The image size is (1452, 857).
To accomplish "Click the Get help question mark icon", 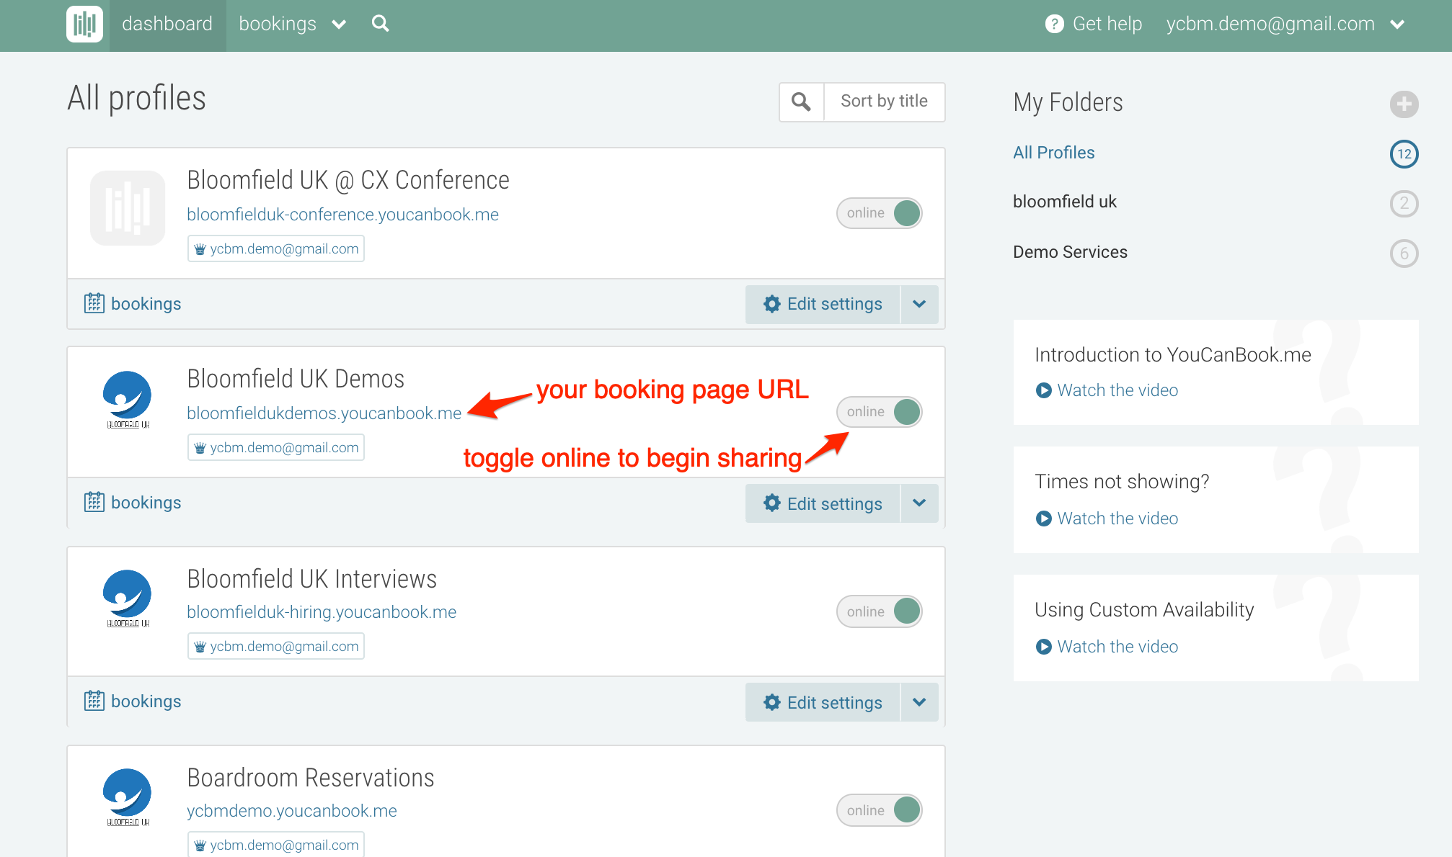I will coord(1054,24).
